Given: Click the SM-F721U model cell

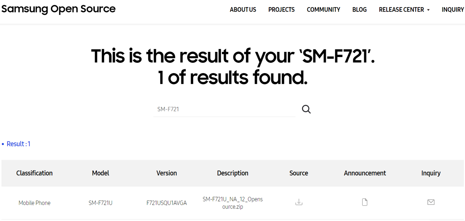Looking at the screenshot, I should [100, 203].
